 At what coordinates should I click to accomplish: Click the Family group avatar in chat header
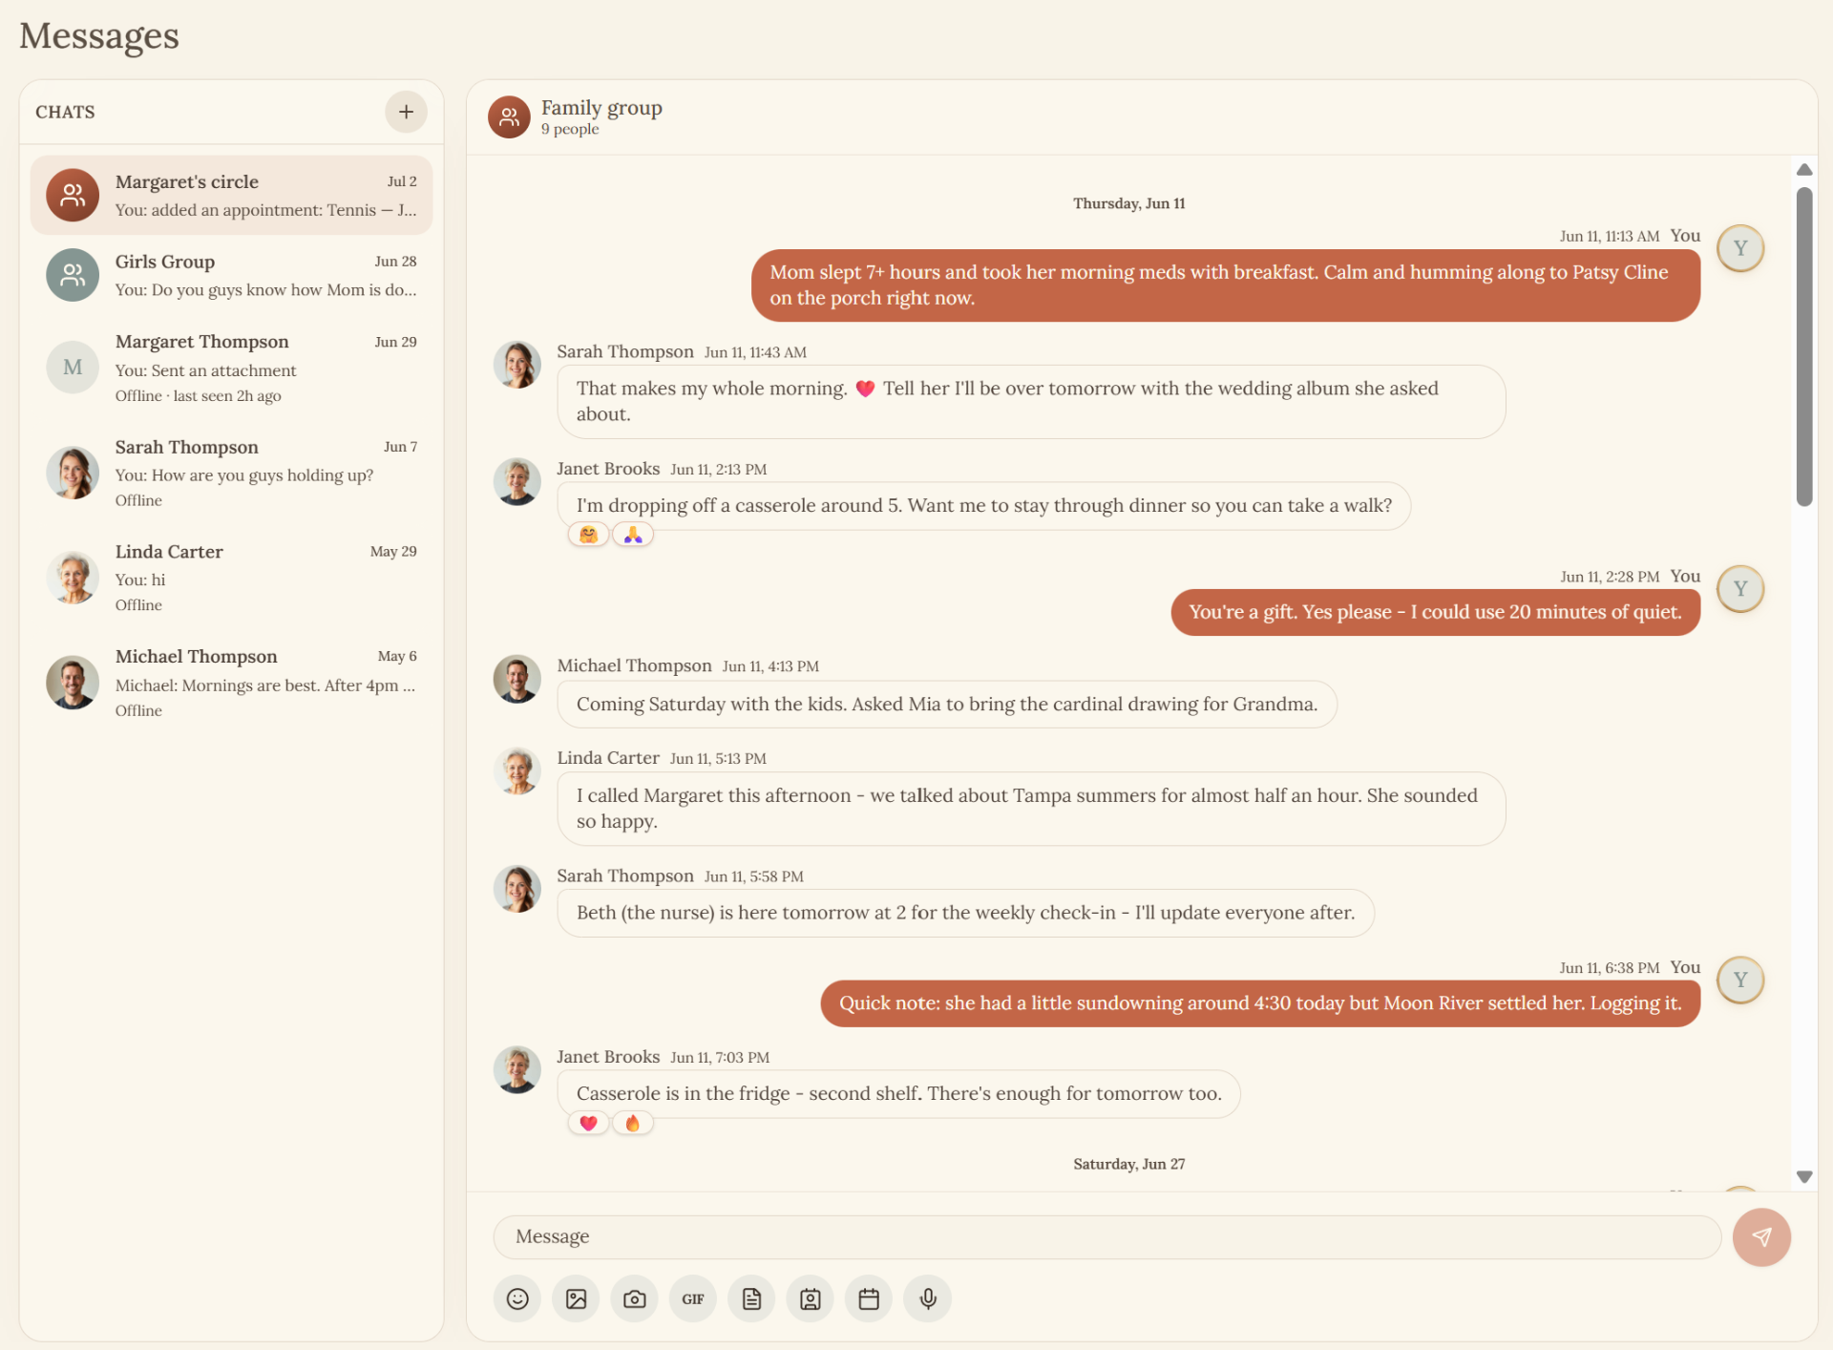pos(509,116)
